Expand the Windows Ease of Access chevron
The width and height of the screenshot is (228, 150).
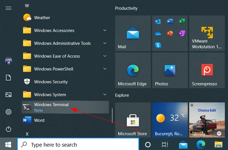tap(105, 56)
